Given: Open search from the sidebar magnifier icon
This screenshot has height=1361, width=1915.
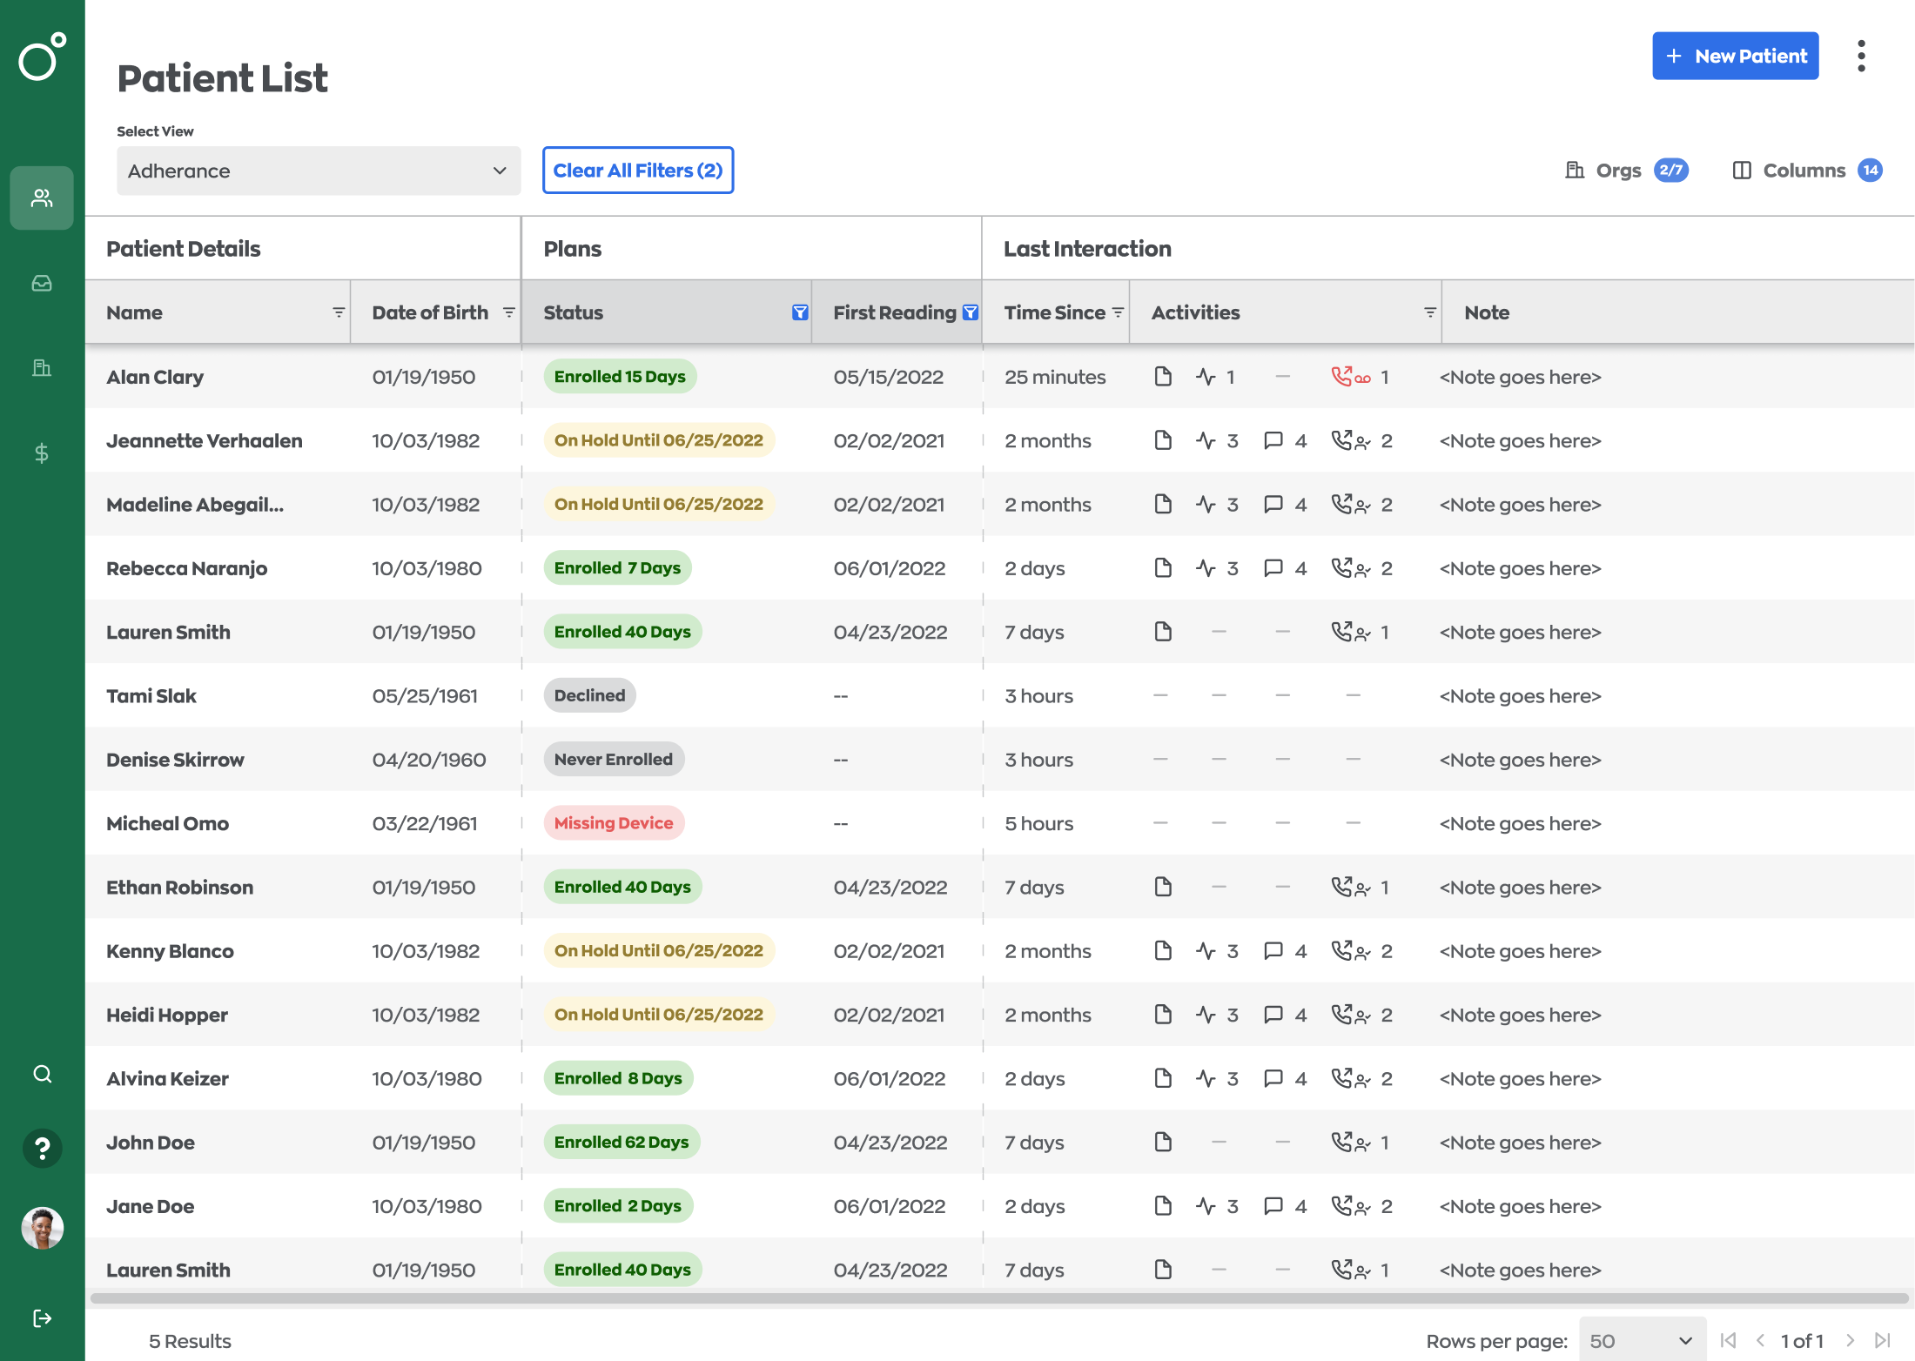Looking at the screenshot, I should (41, 1074).
